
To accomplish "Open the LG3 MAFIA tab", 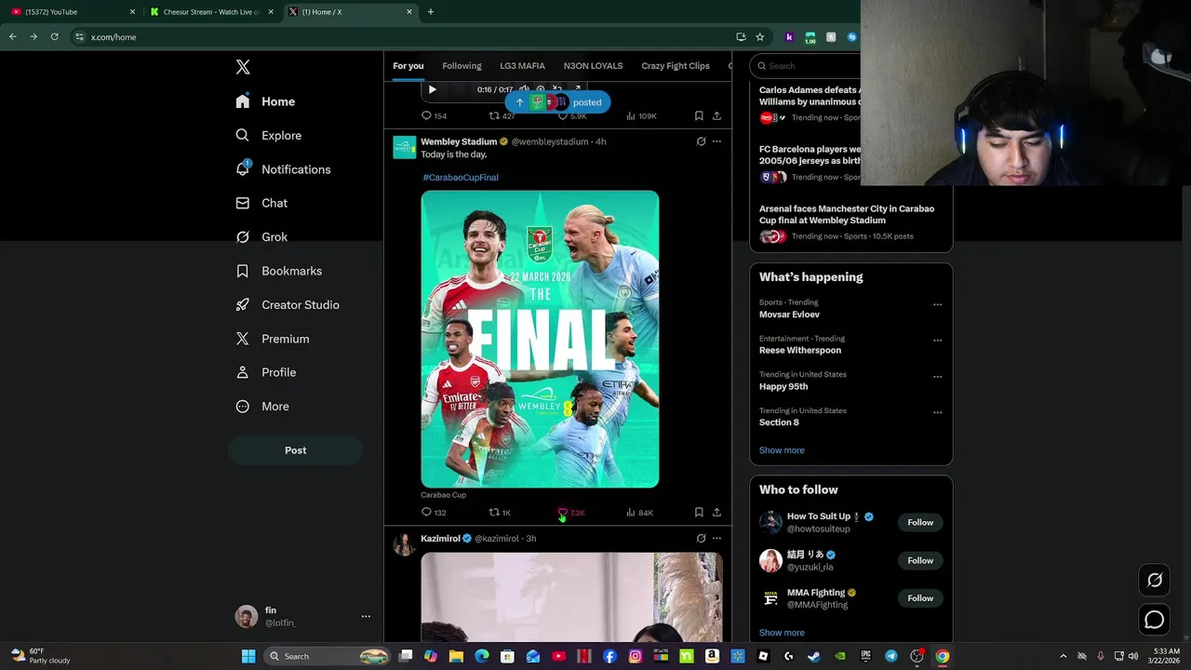I will 522,66.
